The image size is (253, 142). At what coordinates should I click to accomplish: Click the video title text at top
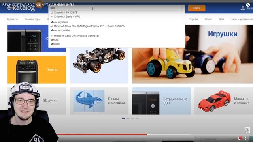[38, 5]
